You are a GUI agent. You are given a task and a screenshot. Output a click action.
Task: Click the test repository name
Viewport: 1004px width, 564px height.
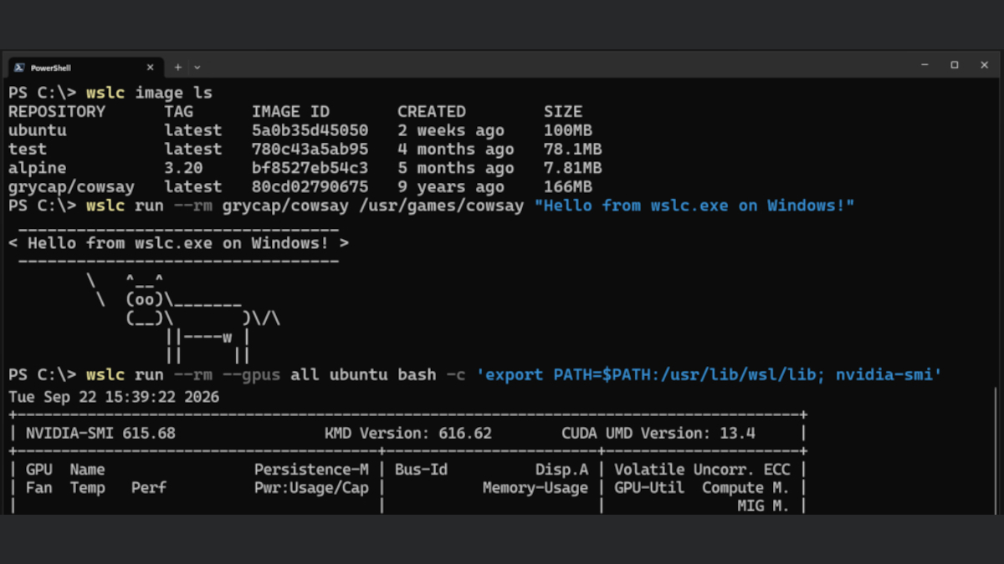28,150
